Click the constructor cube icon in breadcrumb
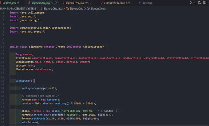The width and height of the screenshot is (209, 126). 88,9
